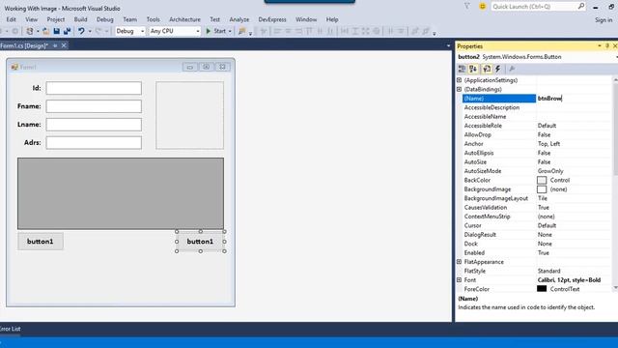Pin the Form1.cs [Design] tab
Viewport: 618px width, 348px height.
55,45
